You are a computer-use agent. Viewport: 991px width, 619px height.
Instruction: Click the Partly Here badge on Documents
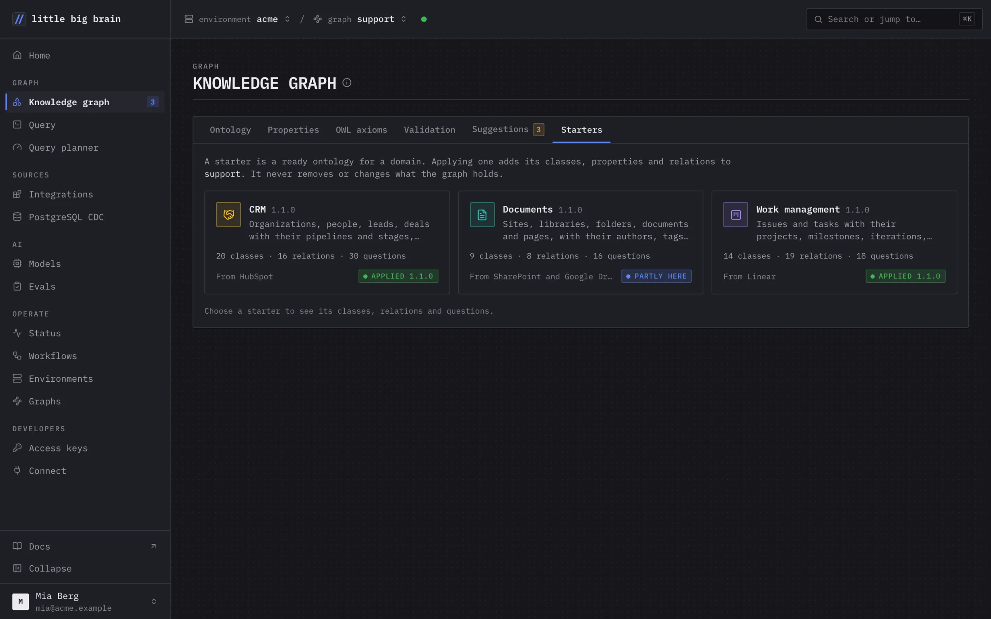click(x=657, y=276)
